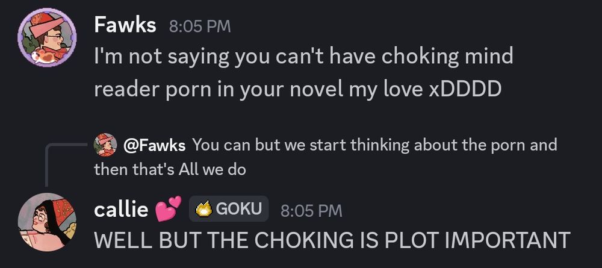602x268 pixels.
Task: Open Fawks's profile avatar picture
Action: point(47,37)
